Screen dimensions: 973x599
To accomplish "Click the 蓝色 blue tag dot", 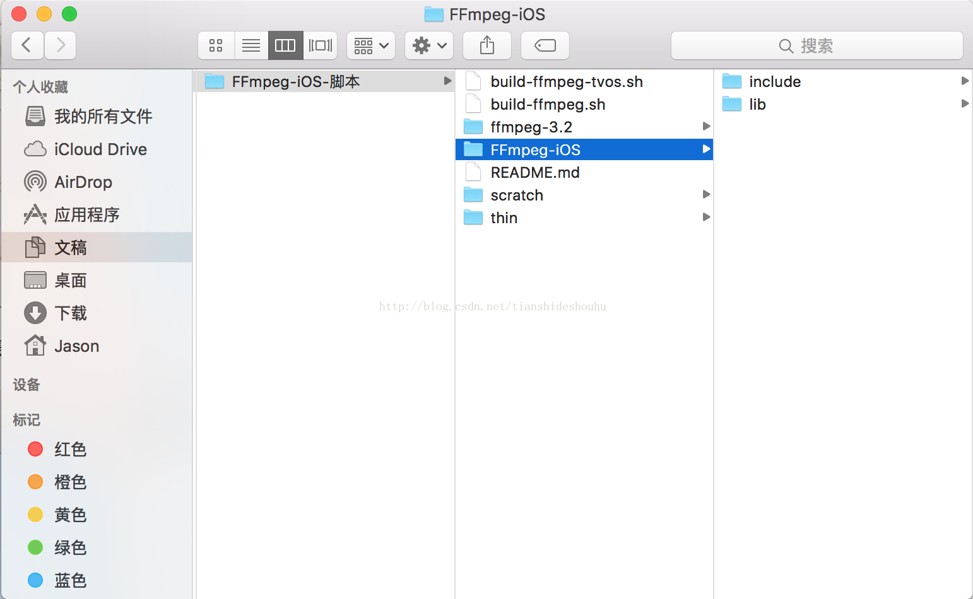I will [35, 580].
